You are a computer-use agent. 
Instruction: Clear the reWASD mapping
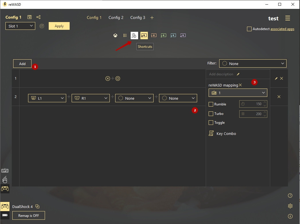(x=240, y=85)
